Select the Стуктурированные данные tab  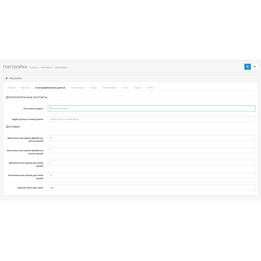point(51,87)
